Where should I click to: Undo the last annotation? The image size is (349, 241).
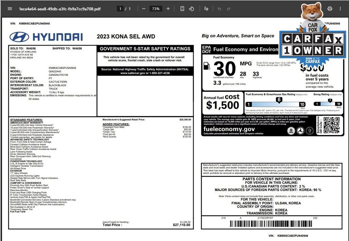tap(219, 9)
